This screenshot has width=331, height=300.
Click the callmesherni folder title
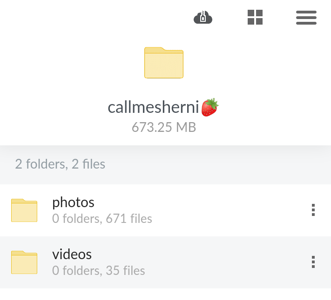pos(154,108)
